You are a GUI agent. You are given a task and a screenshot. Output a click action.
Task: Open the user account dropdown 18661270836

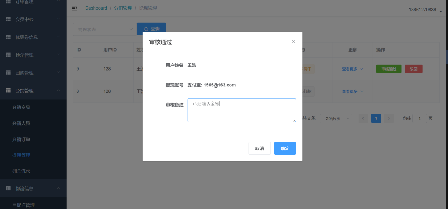(x=425, y=10)
